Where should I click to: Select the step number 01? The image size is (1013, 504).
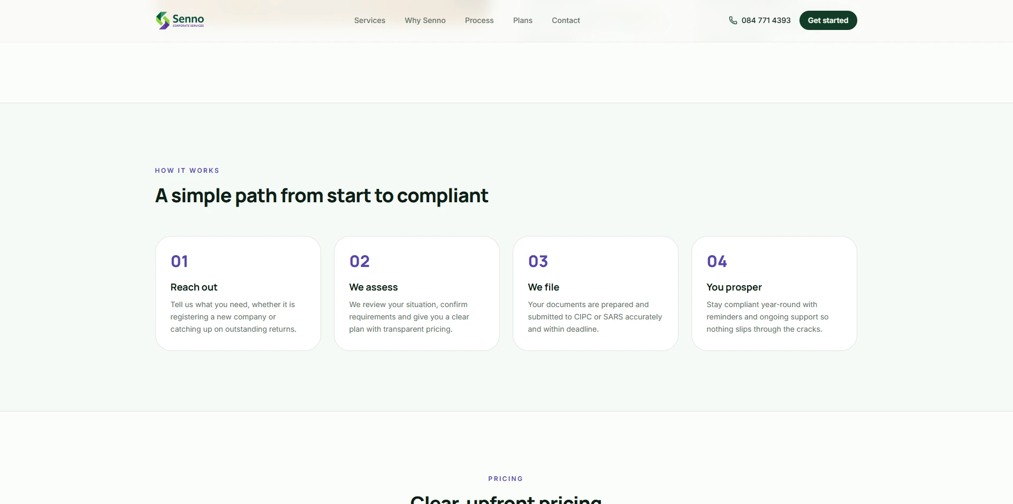(179, 261)
